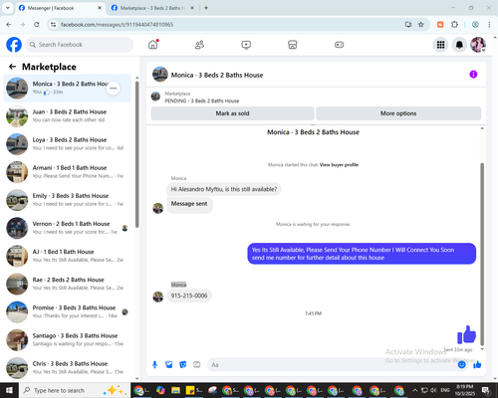Viewport: 498px width, 398px height.
Task: Open the notifications bell
Action: [459, 45]
